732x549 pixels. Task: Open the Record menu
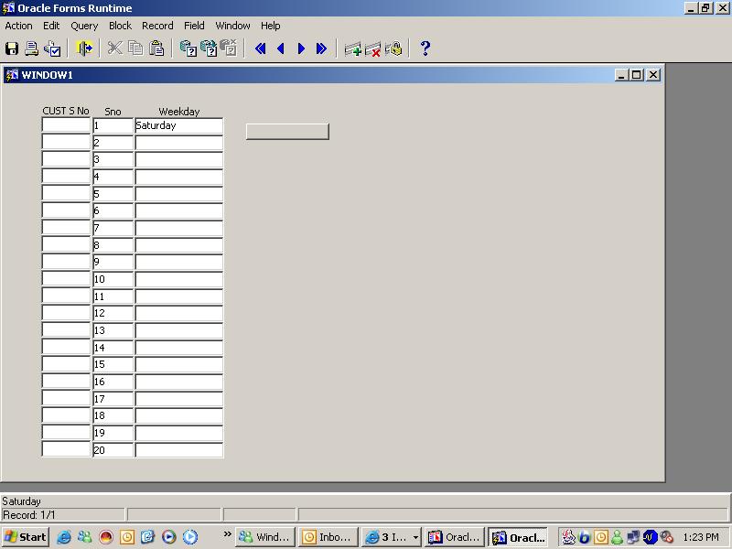[157, 26]
